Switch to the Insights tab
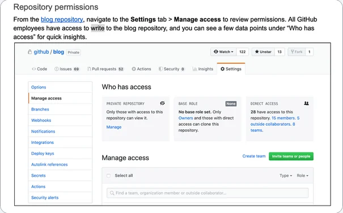 pos(203,69)
